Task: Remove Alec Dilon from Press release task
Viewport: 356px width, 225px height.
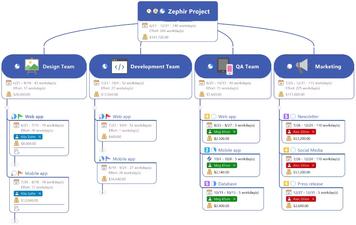Action: click(x=313, y=199)
